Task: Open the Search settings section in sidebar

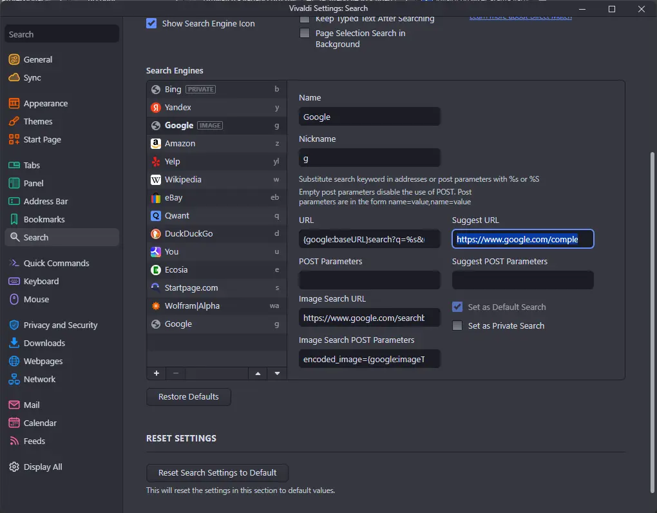Action: tap(62, 237)
